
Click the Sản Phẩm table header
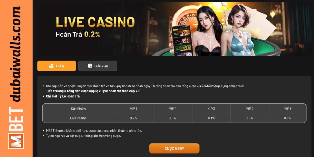(x=78, y=109)
